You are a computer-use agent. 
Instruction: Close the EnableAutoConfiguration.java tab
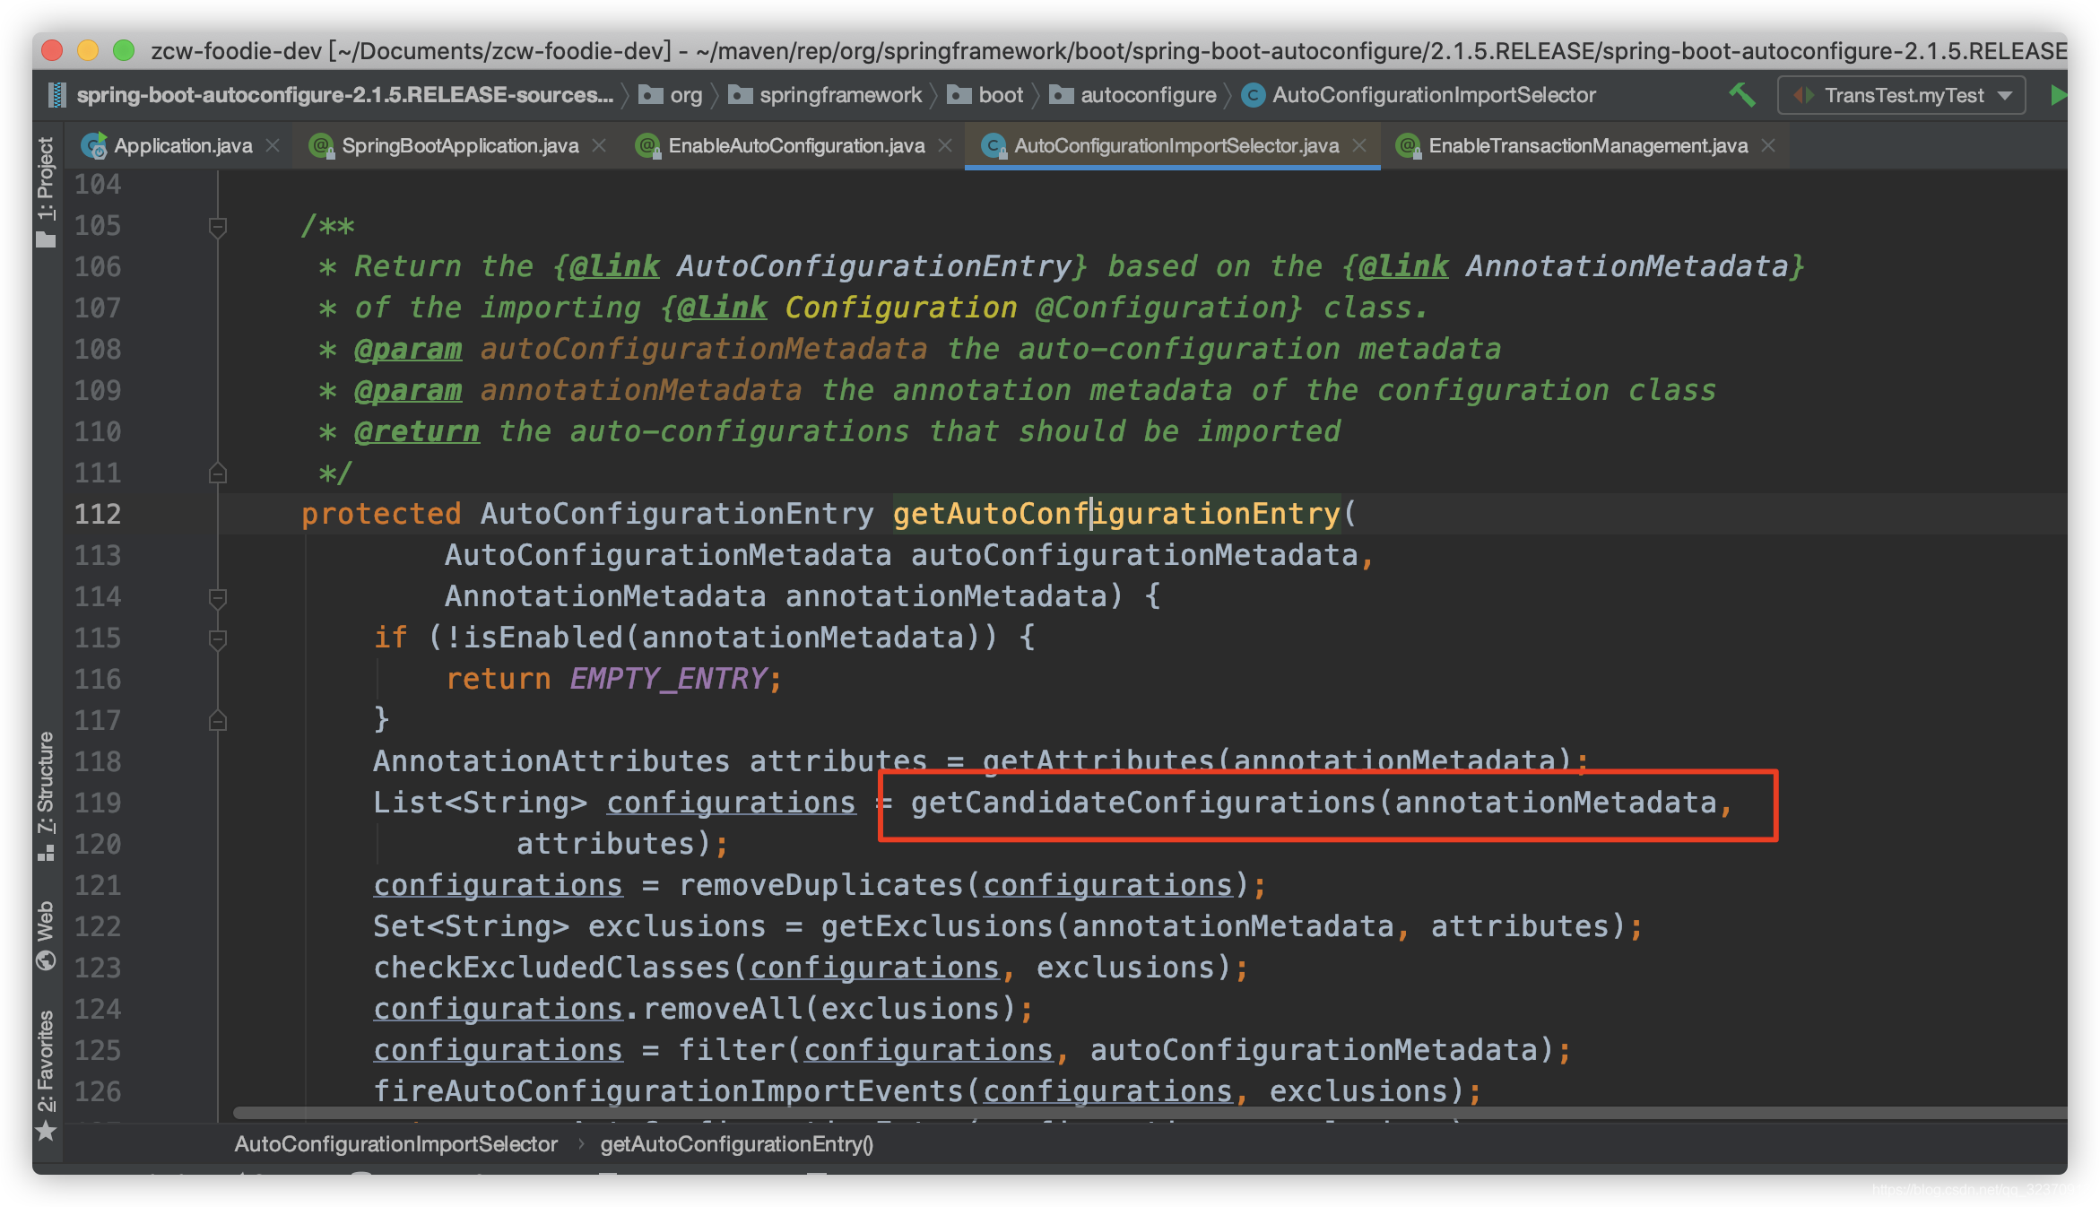pos(945,145)
